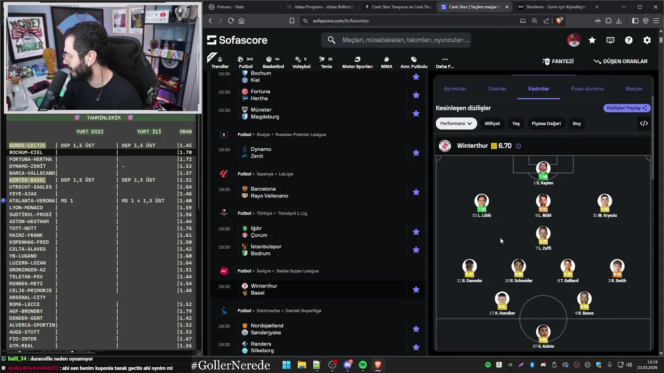Select Piyasa Değeri filter chip

pyautogui.click(x=546, y=123)
